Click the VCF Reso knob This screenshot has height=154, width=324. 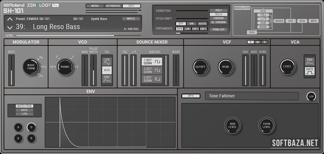[x=226, y=67]
